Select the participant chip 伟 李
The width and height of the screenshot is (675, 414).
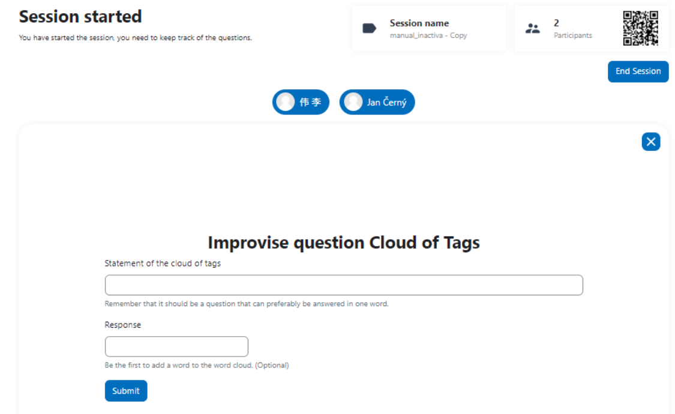tap(301, 102)
